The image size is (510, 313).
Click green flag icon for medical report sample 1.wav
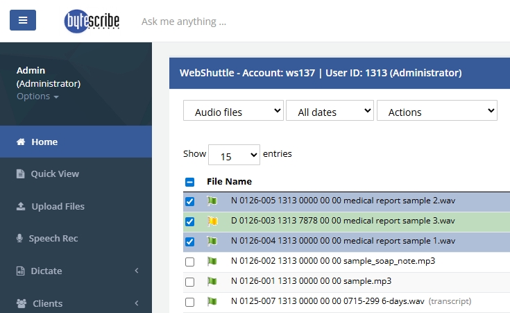pos(212,242)
